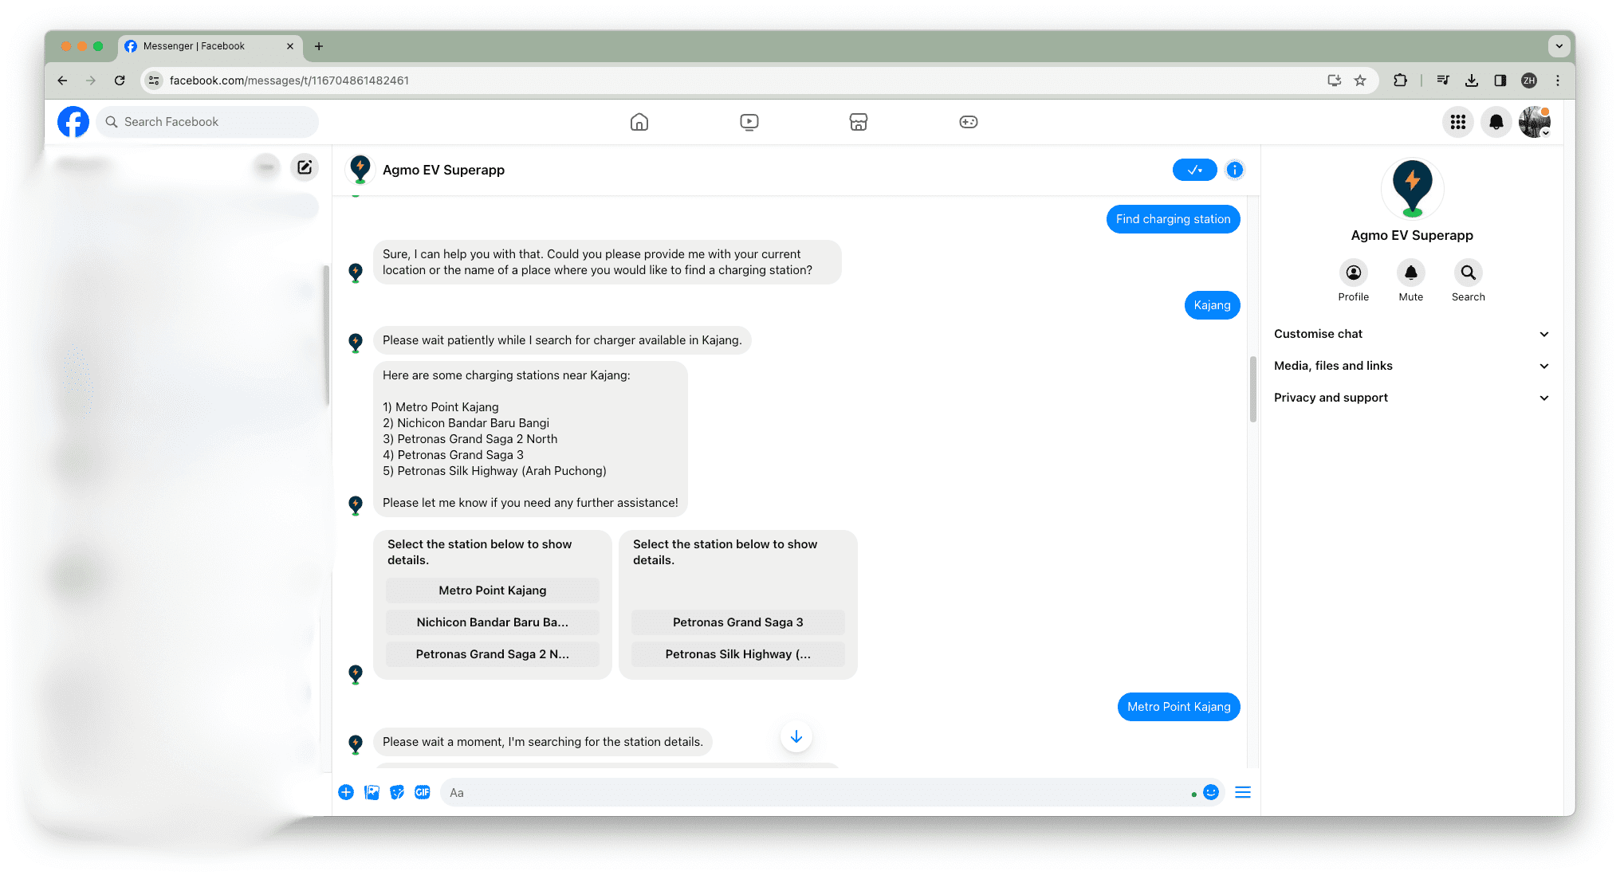
Task: Click the 'searching for the station details' message
Action: coord(543,742)
